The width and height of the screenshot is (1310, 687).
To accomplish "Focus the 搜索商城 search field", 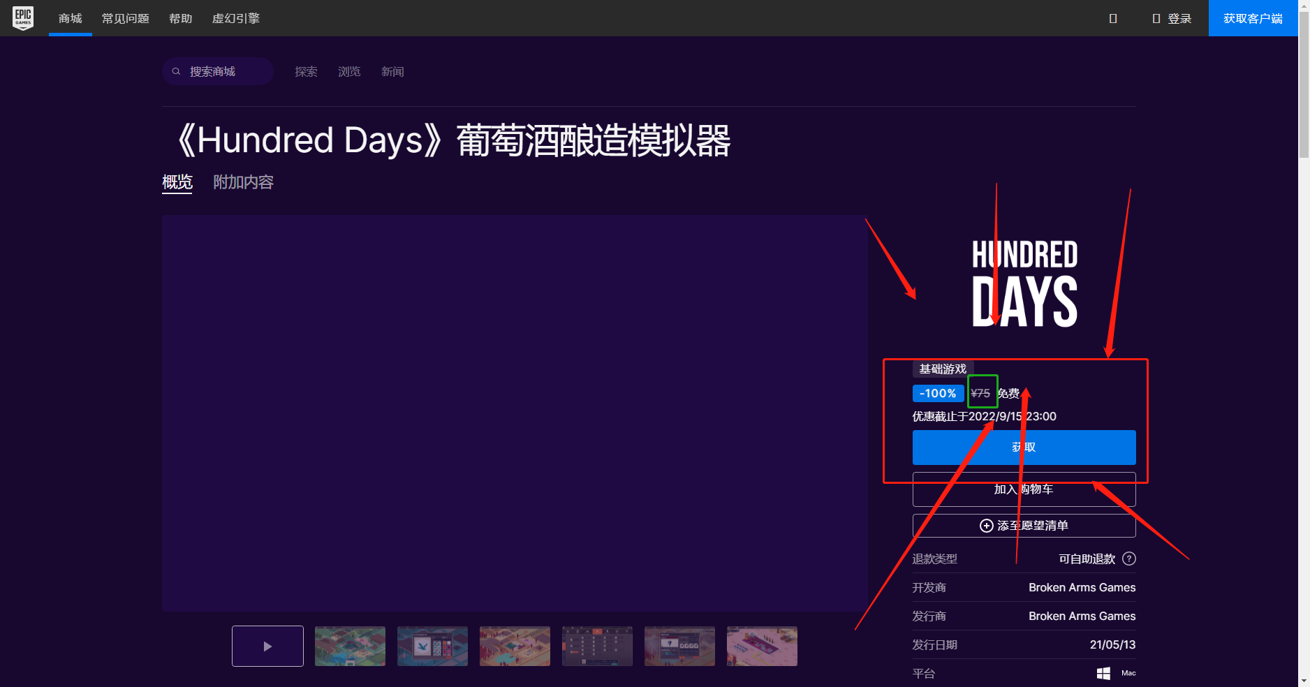I will [218, 71].
